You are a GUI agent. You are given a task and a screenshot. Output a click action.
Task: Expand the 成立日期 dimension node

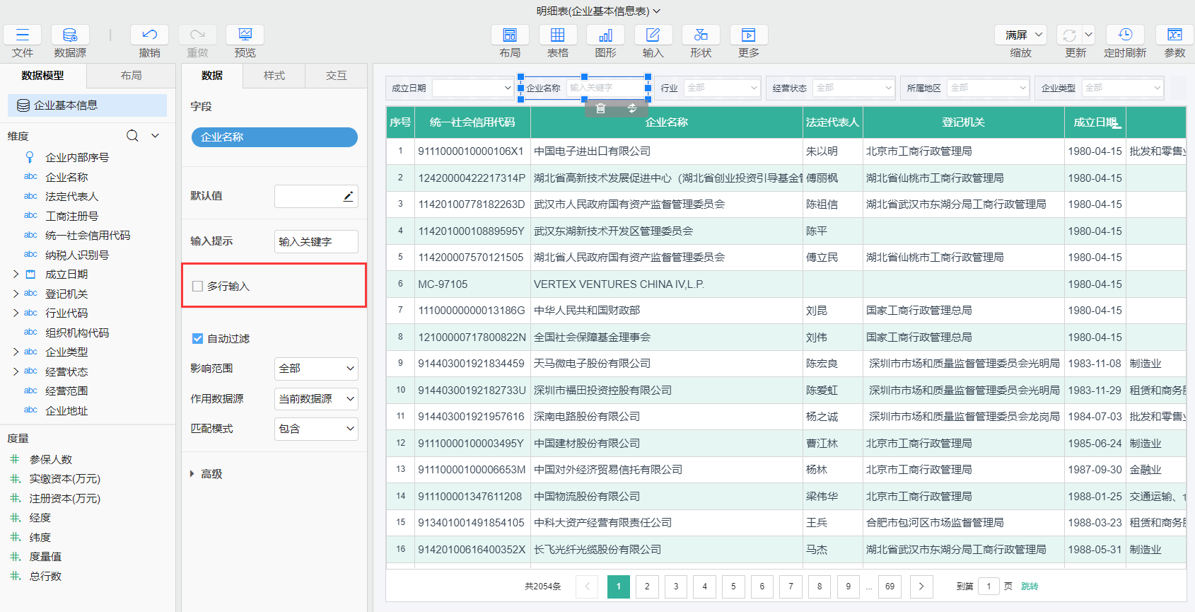pyautogui.click(x=16, y=275)
